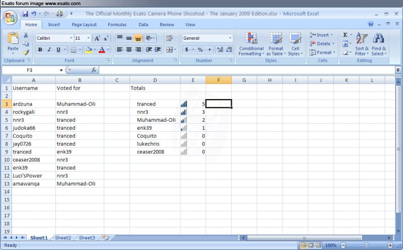Open the font size dropdown

point(89,38)
